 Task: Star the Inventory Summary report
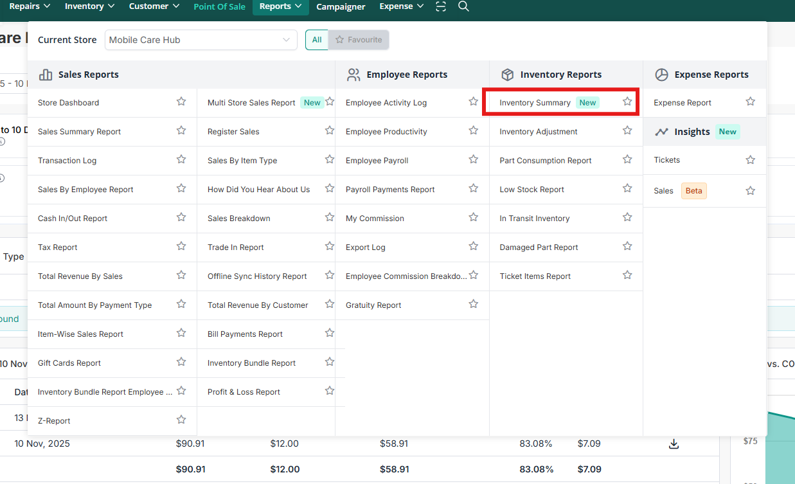click(x=627, y=102)
